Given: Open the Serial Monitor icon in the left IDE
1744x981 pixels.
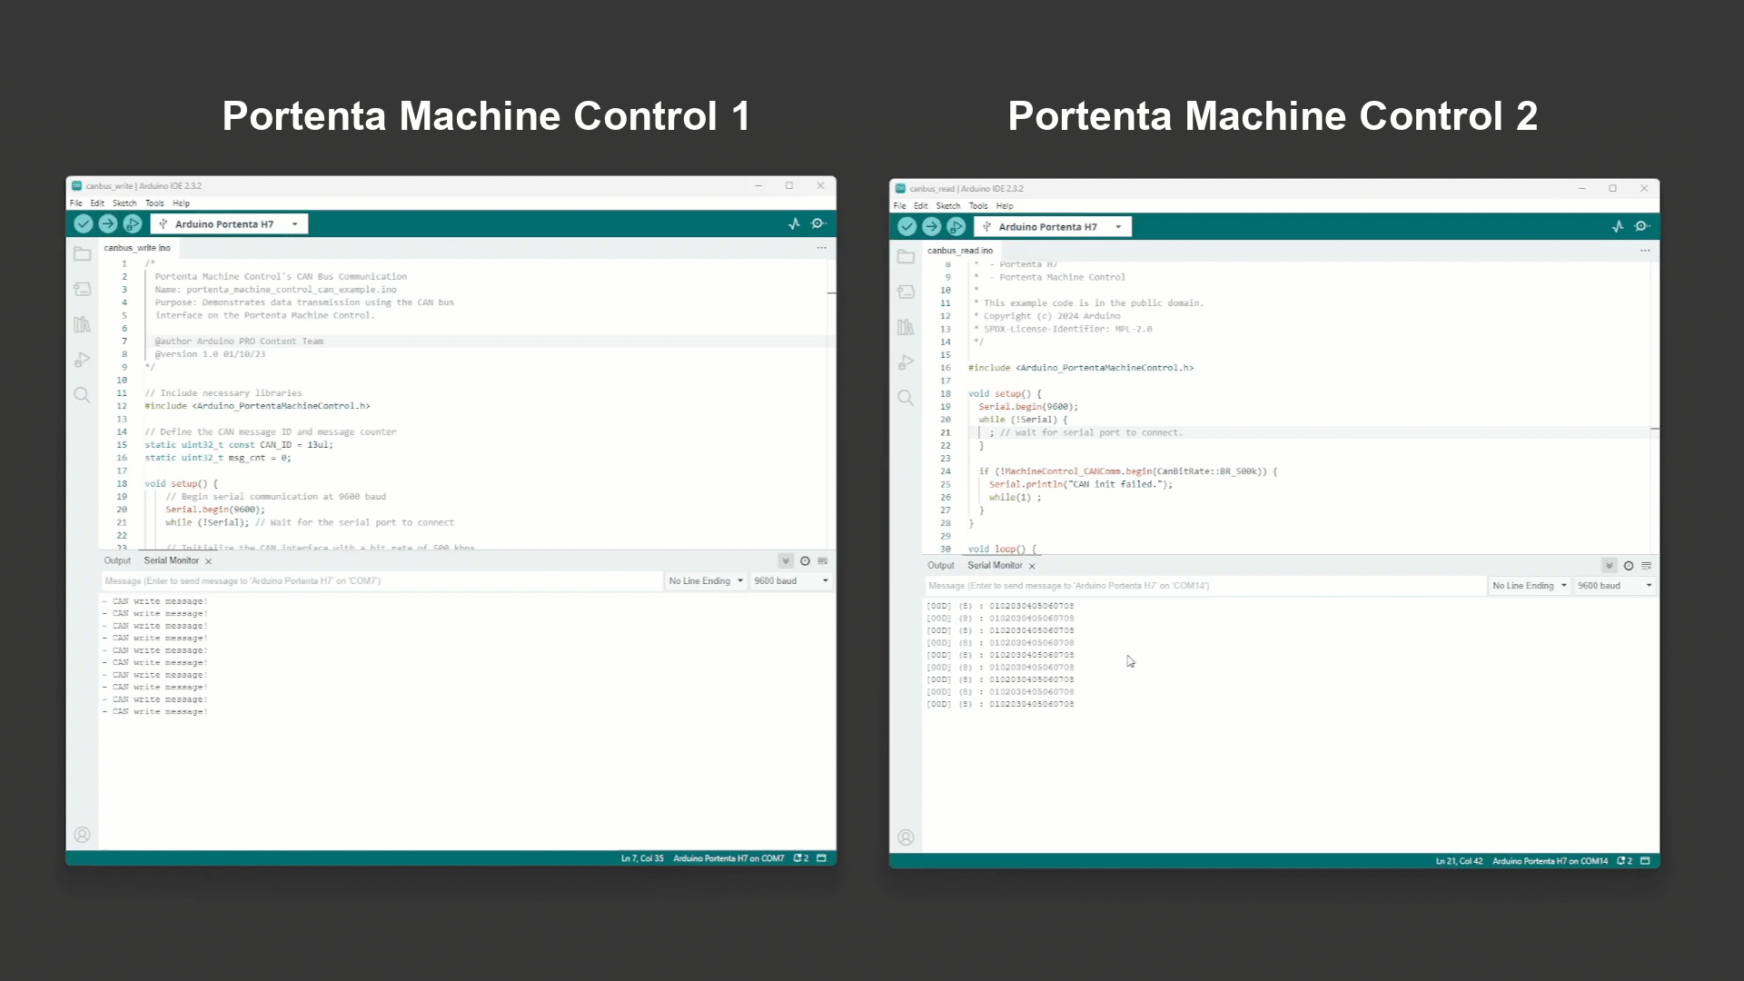Looking at the screenshot, I should pos(818,223).
